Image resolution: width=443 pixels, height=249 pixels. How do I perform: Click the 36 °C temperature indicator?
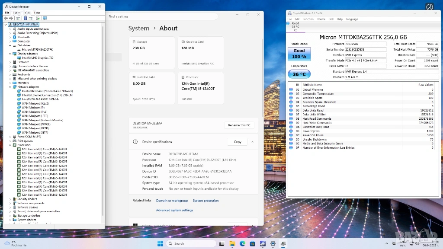299,74
